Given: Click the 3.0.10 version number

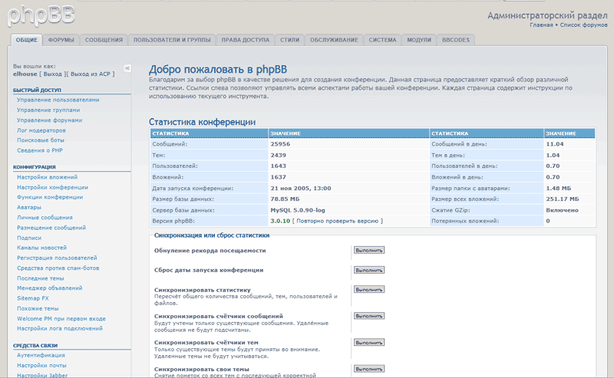Looking at the screenshot, I should pyautogui.click(x=280, y=221).
